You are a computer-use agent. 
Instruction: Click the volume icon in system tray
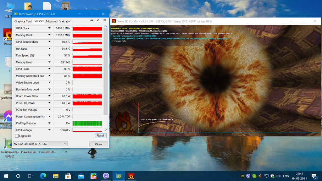point(278,176)
